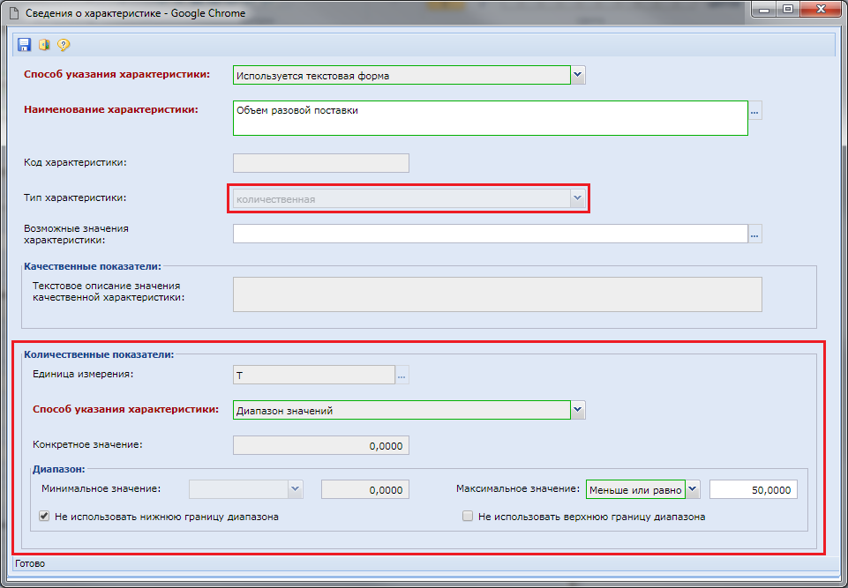Viewport: 848px width, 588px height.
Task: Click the Save (floppy disk) toolbar icon
Action: click(x=24, y=45)
